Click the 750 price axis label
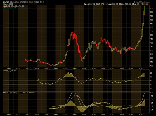This screenshot has width=156, height=116. (151, 16)
